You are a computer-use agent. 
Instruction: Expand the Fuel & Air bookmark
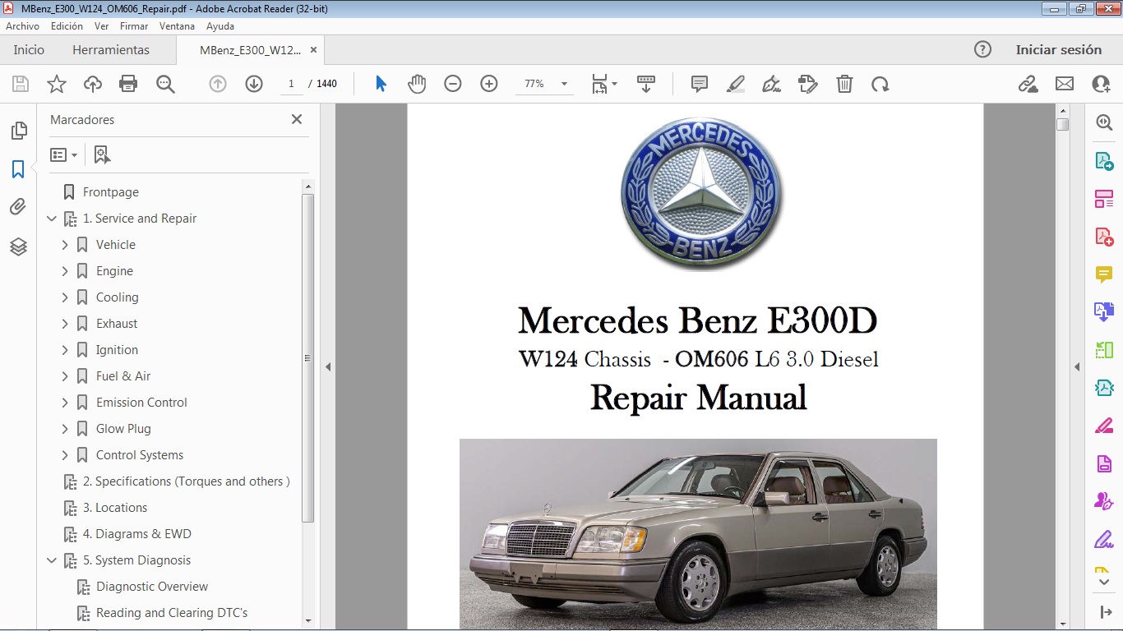point(65,376)
